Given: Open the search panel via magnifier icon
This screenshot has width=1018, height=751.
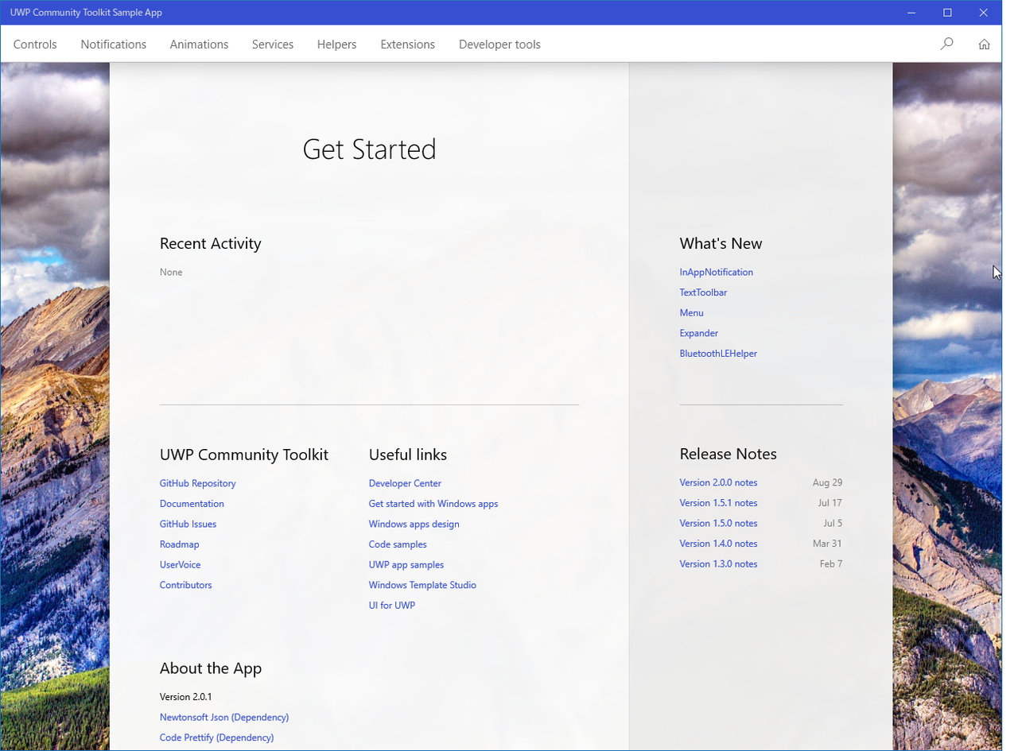Looking at the screenshot, I should point(947,45).
